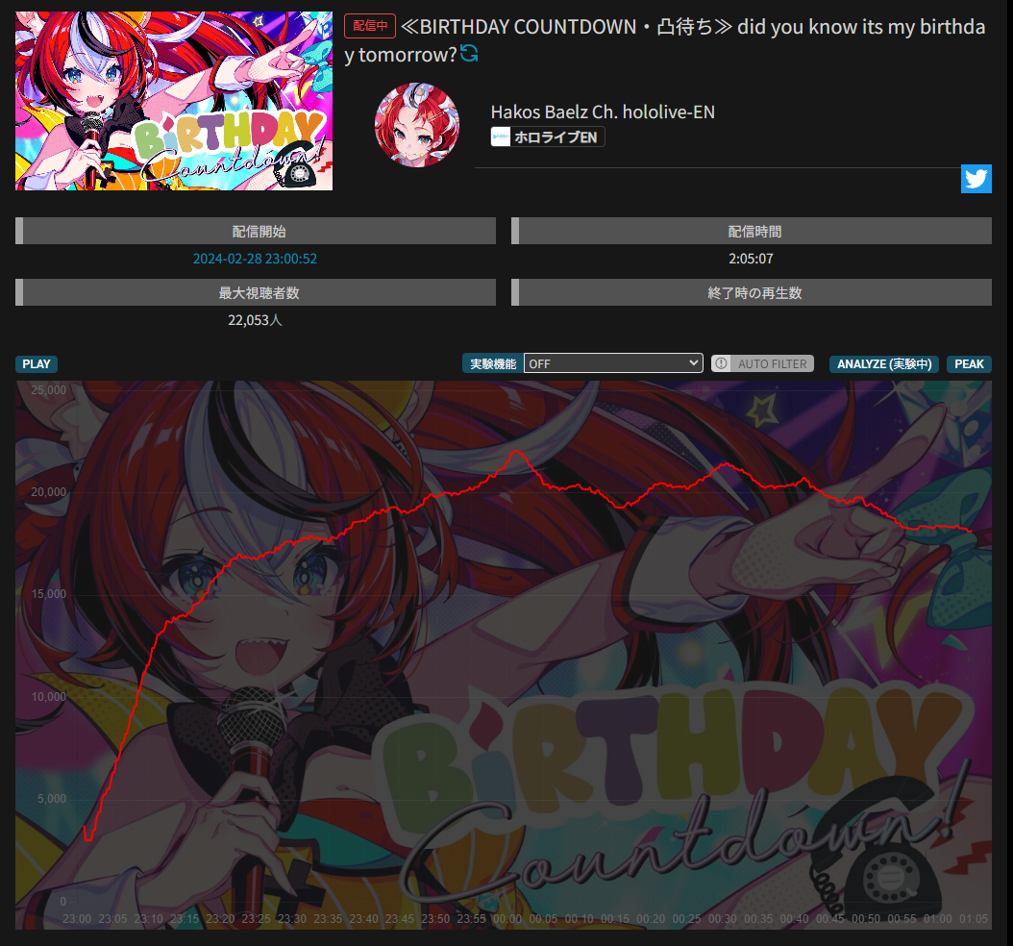Click the 10,000 y-axis label
This screenshot has width=1013, height=946.
pos(48,697)
